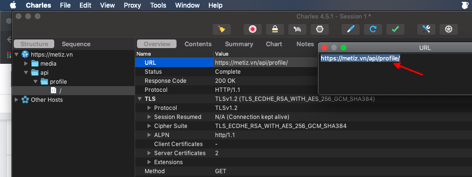Screen dimensions: 472x177
Task: Toggle SSL Proxying padlock icon
Action: (x=275, y=29)
